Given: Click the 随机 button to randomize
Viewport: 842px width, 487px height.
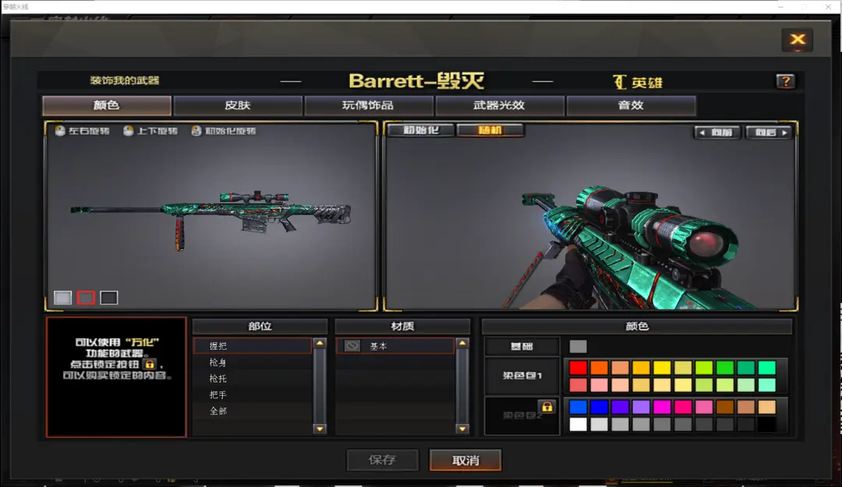Looking at the screenshot, I should [490, 130].
